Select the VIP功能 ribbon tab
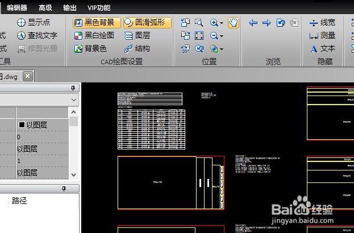This screenshot has height=233, width=354. 99,8
